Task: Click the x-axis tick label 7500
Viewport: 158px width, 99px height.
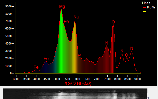Action: point(107,79)
